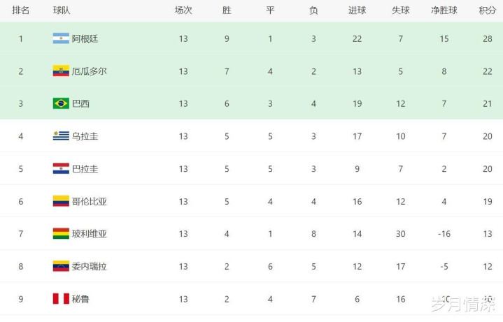Select Bolivia's -16 goal difference cell
This screenshot has width=503, height=322.
(444, 233)
